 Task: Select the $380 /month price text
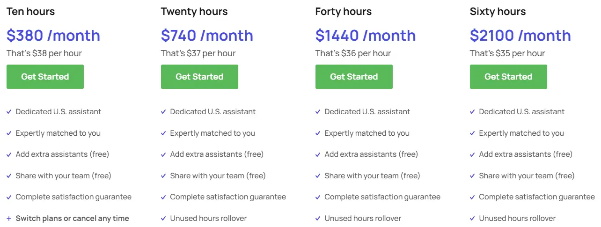point(53,36)
